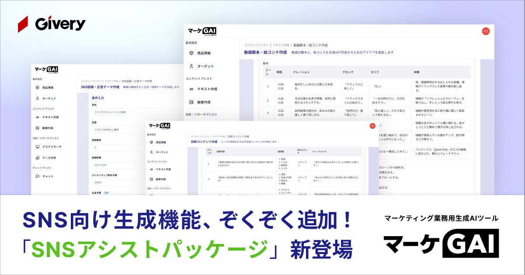Select 画像作成 label in 動画脚本 window sidebar
525x275 pixels.
[204, 102]
